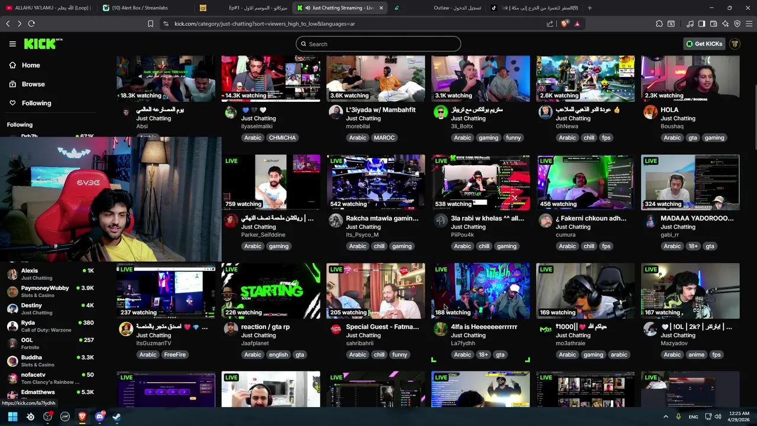The image size is (757, 426).
Task: Open Steam from the taskbar
Action: (x=117, y=417)
